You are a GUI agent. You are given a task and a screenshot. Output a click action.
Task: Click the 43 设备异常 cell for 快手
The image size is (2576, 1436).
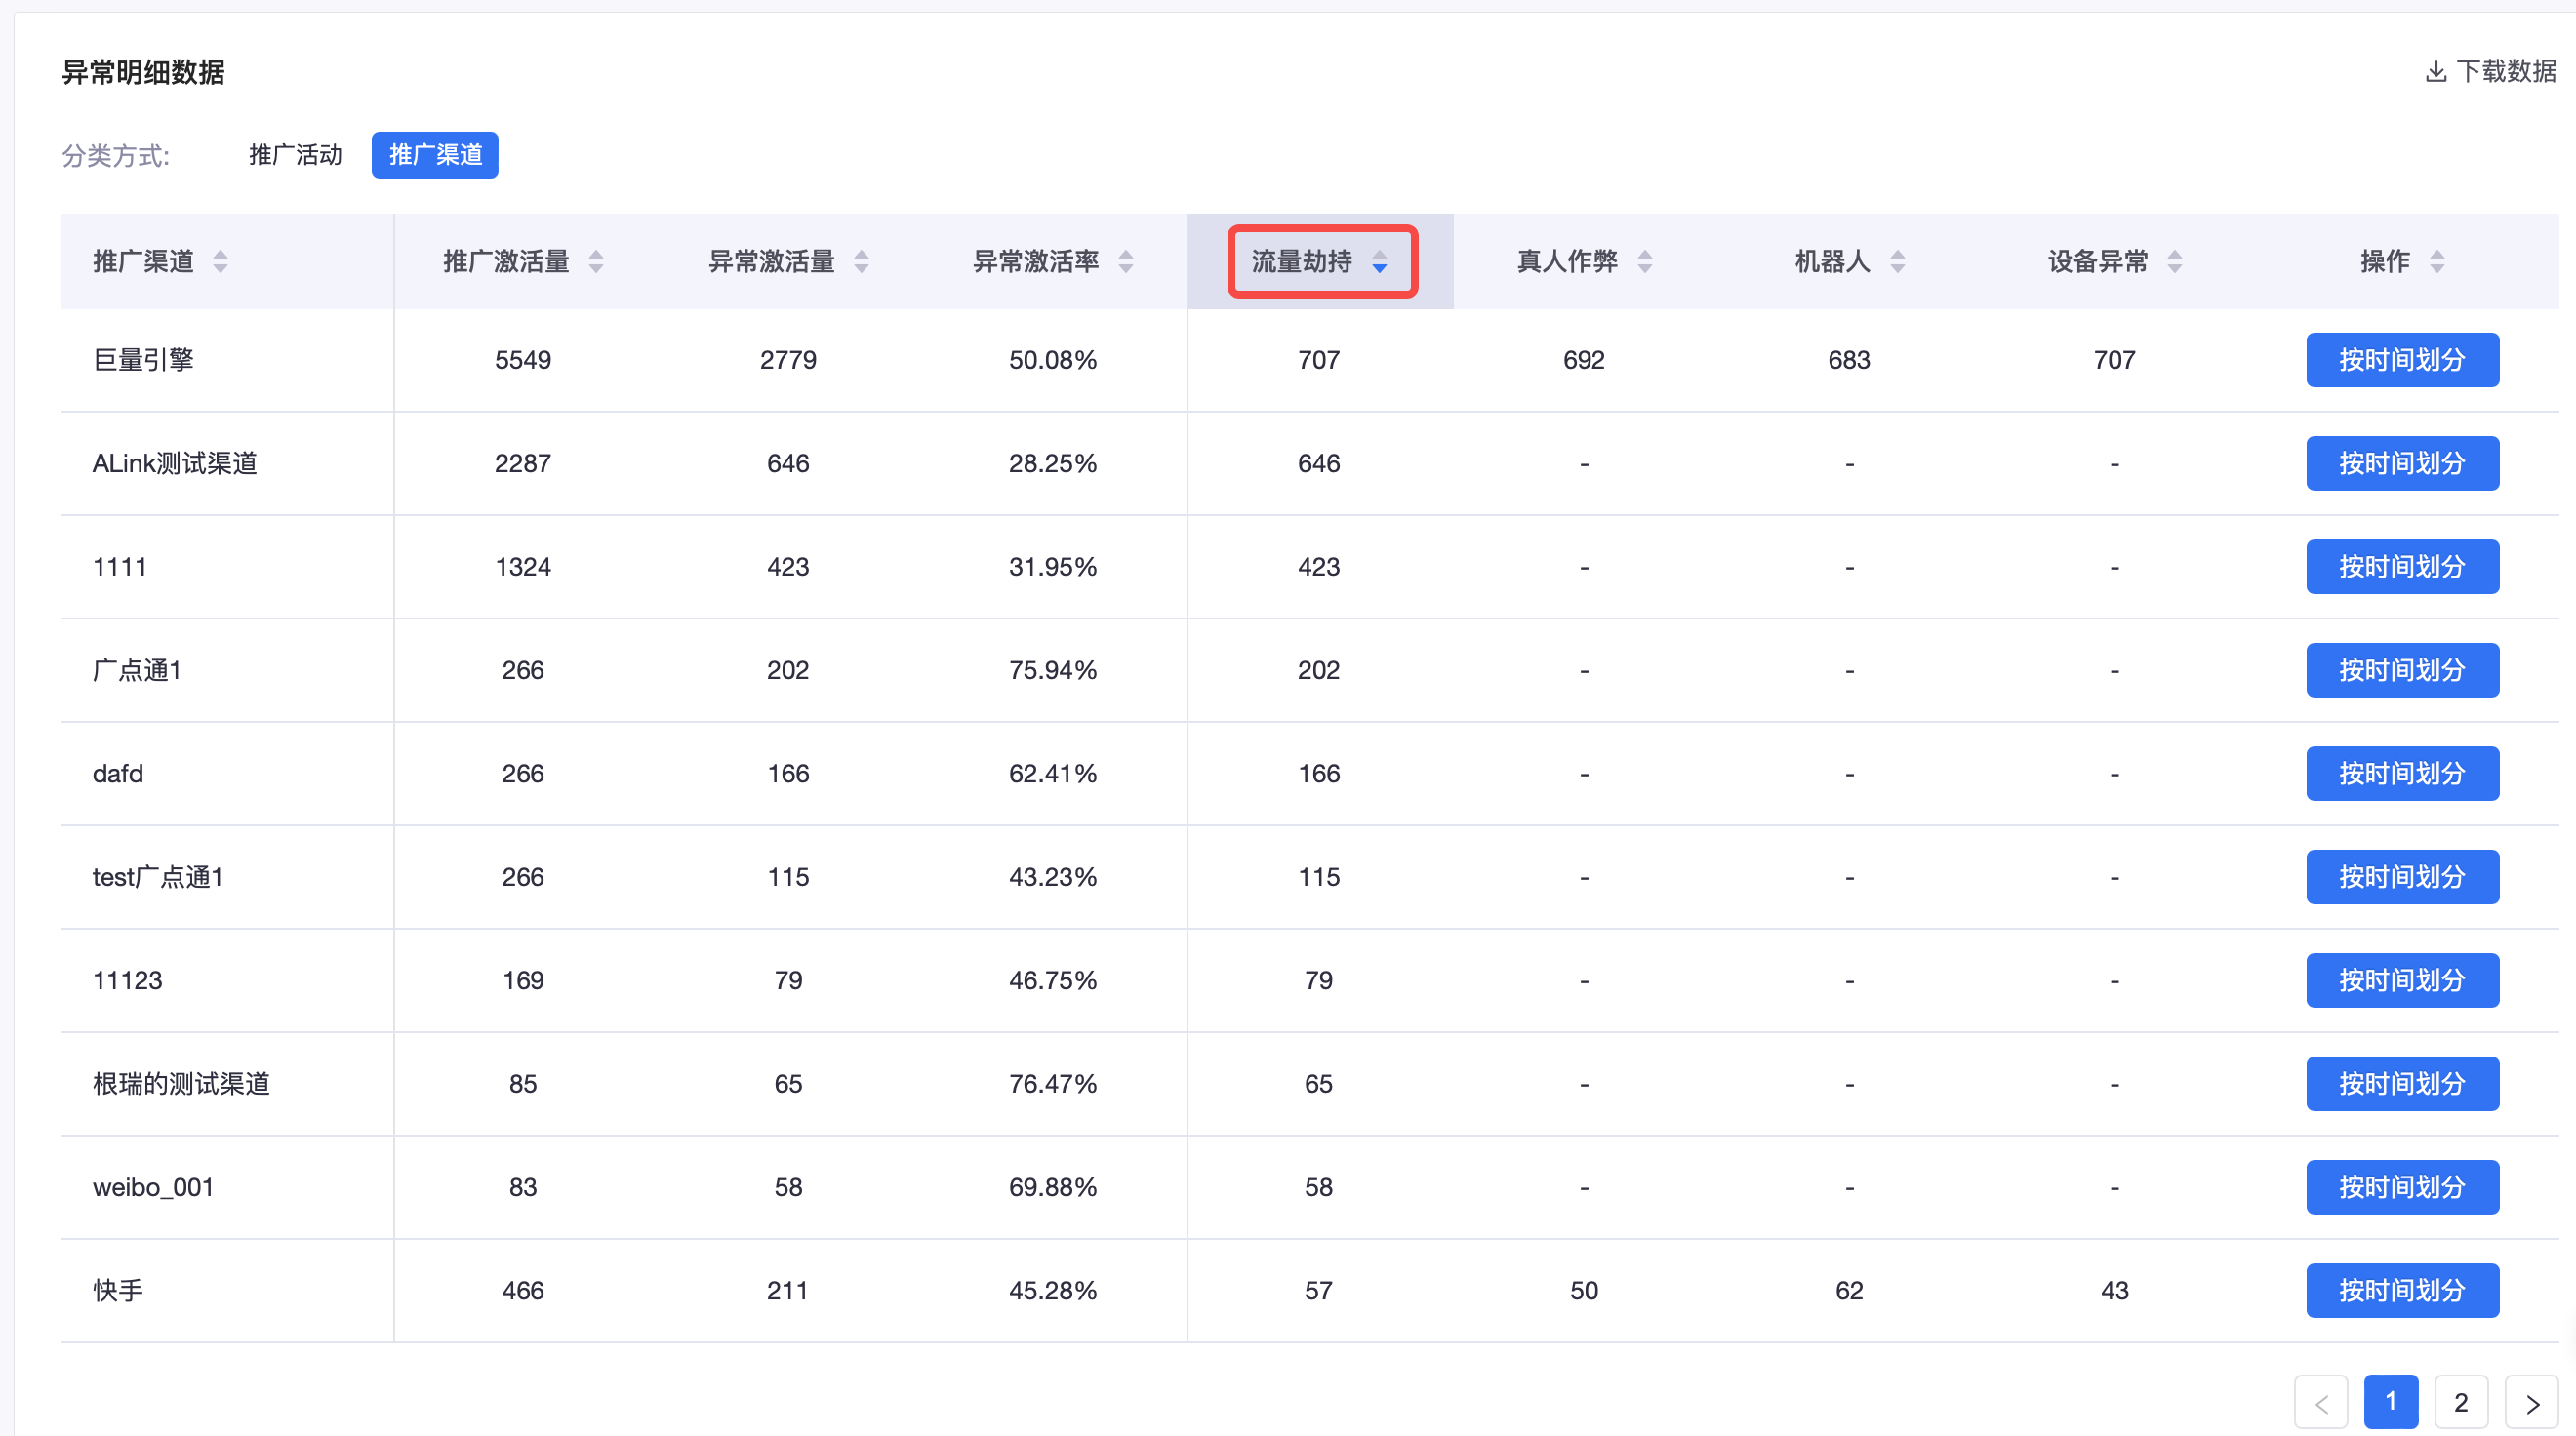(x=2114, y=1291)
